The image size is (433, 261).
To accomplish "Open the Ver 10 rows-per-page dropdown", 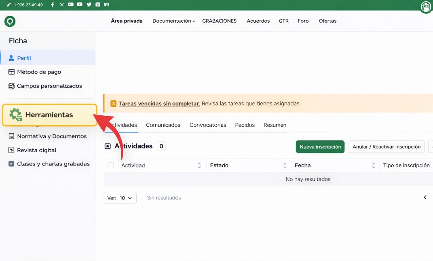I will click(120, 198).
